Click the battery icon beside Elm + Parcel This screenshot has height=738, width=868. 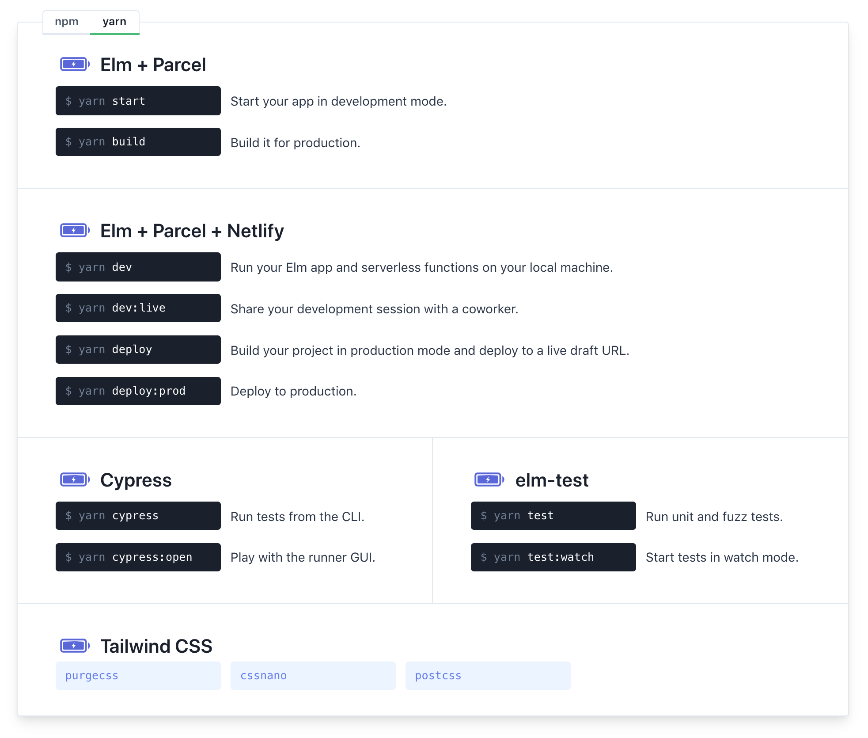coord(75,64)
